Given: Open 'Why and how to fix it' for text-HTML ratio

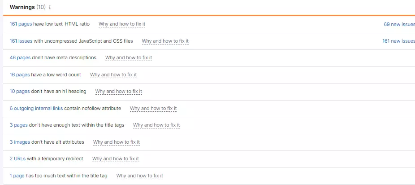Looking at the screenshot, I should 122,24.
